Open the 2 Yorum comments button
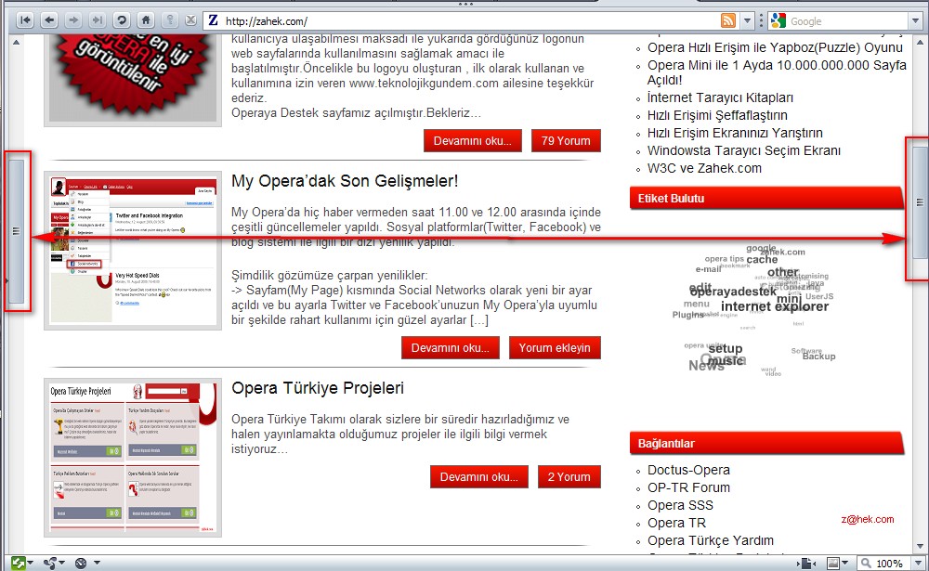The image size is (929, 571). point(569,477)
